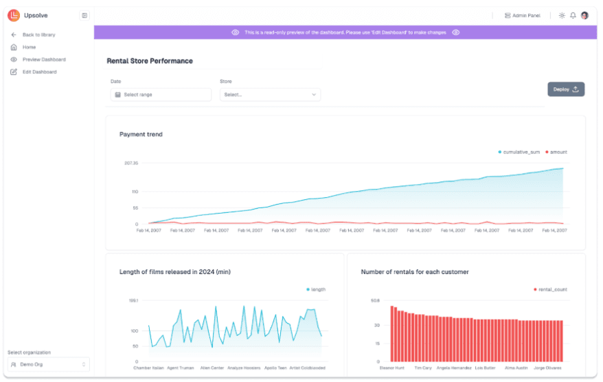The width and height of the screenshot is (603, 382).
Task: Open user avatar profile menu
Action: click(584, 15)
